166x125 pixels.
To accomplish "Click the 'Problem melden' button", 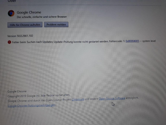I will point(56,24).
